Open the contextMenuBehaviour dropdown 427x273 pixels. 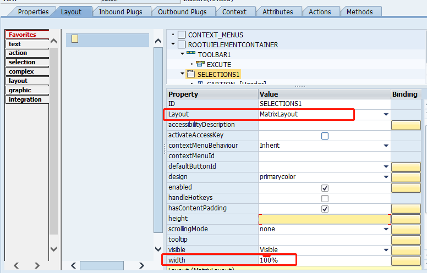click(x=386, y=146)
